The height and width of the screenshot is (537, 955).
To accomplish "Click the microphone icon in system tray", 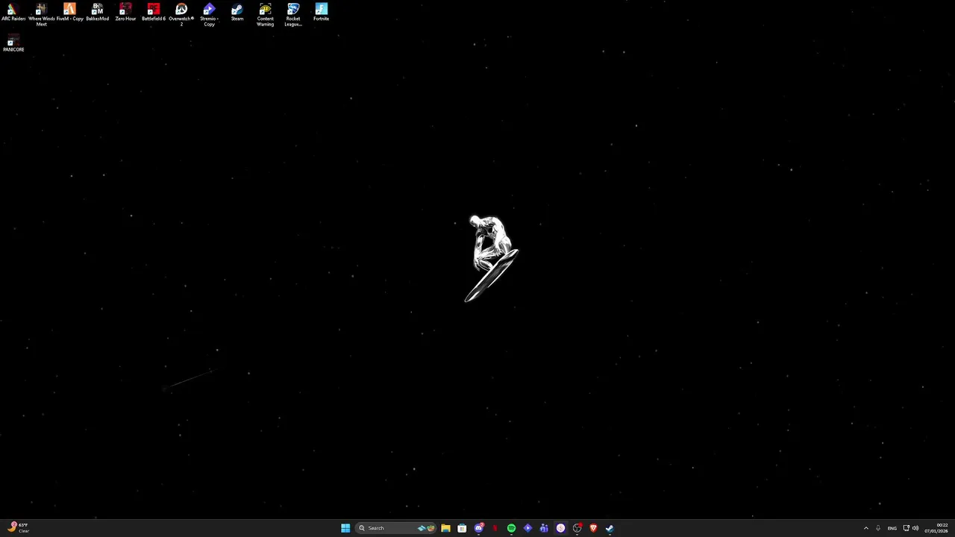I will click(878, 528).
